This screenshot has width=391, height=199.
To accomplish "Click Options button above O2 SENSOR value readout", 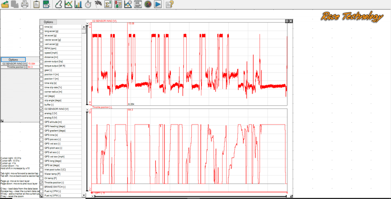I will [x=13, y=60].
